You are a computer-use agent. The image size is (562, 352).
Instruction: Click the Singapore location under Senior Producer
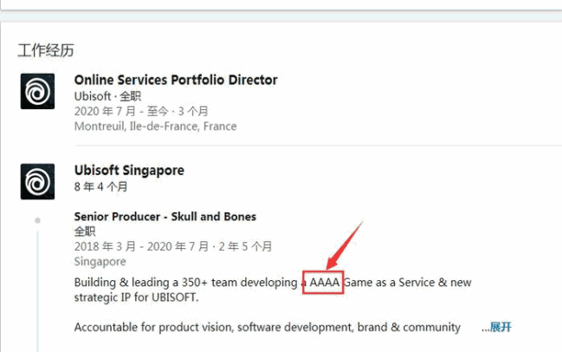pos(100,261)
